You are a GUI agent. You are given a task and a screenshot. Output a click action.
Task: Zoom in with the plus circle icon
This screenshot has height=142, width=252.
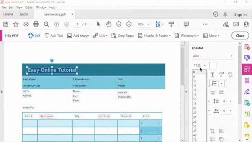(129, 24)
